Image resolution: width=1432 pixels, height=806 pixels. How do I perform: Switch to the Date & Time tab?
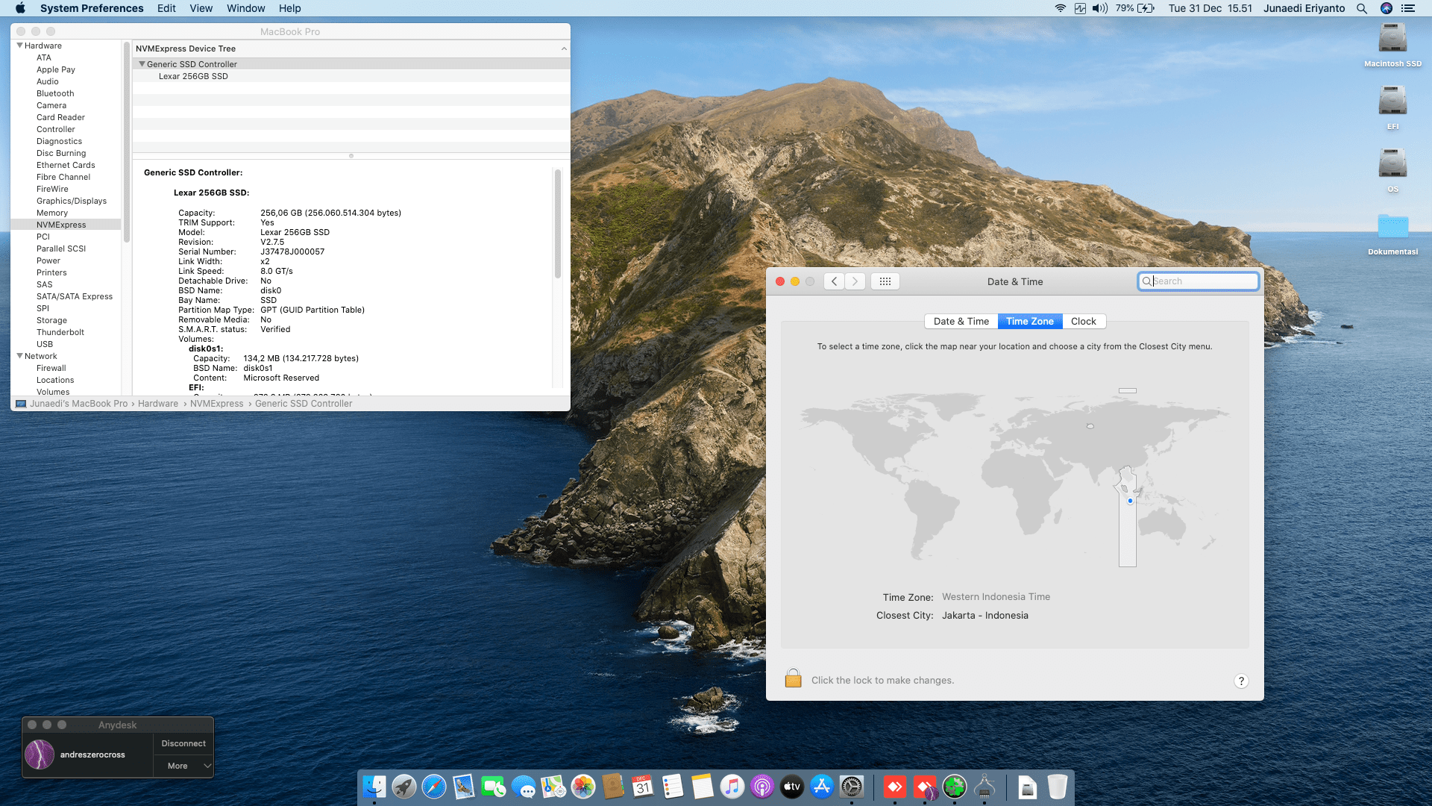[961, 321]
